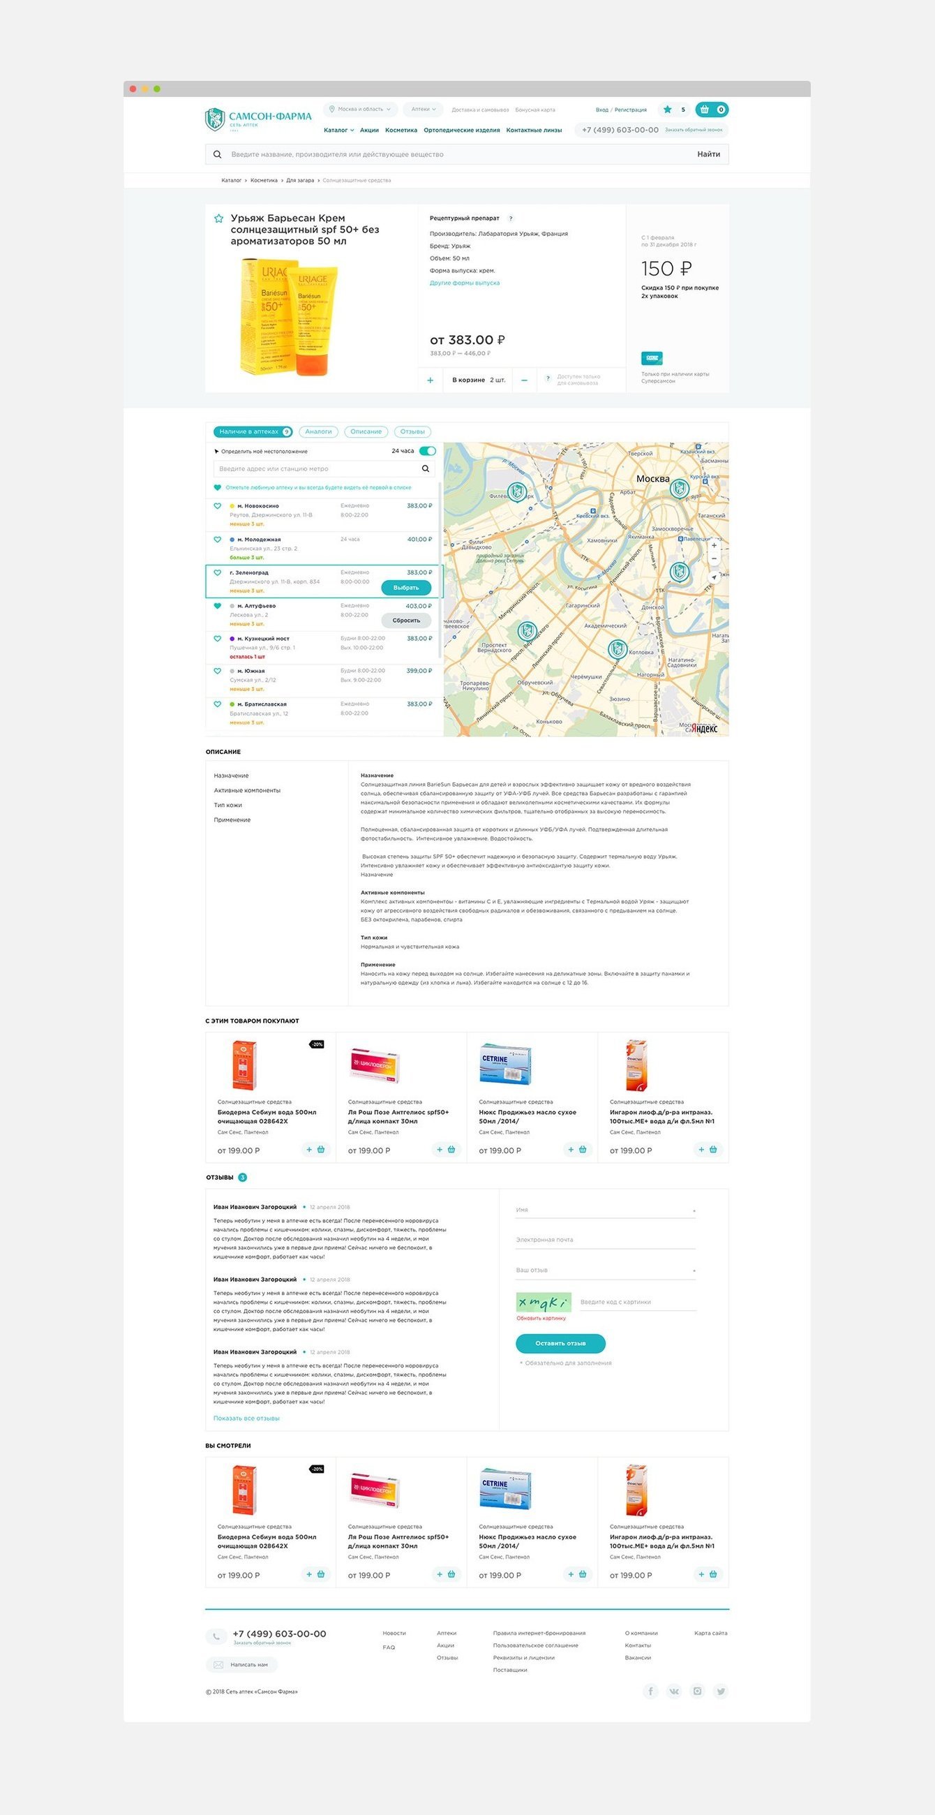
Task: Zoom out on the map
Action: tap(714, 558)
